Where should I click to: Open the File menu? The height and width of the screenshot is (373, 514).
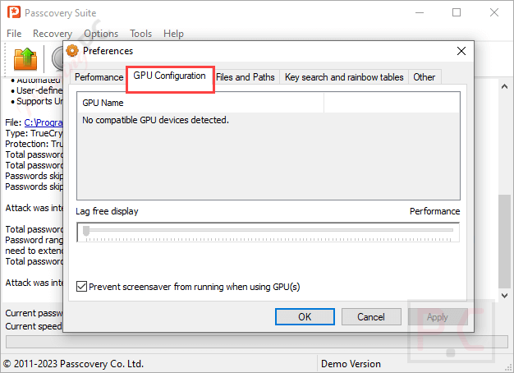coord(14,34)
